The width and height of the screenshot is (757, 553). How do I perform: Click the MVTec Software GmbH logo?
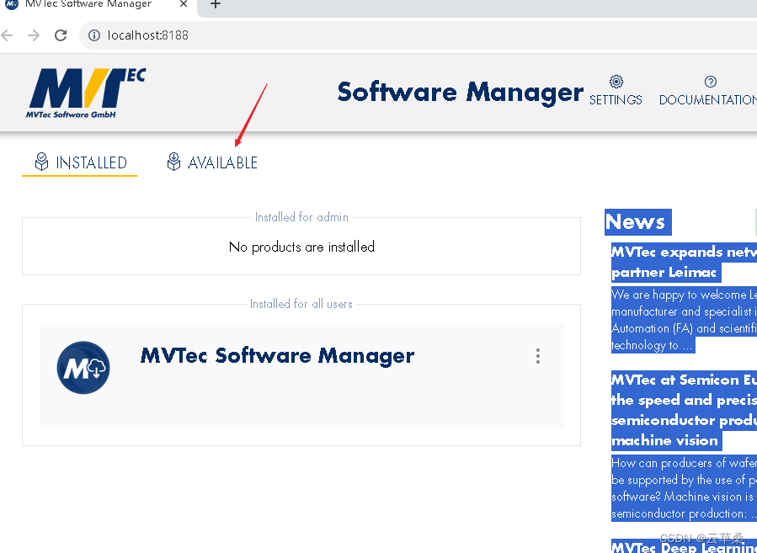click(x=86, y=93)
